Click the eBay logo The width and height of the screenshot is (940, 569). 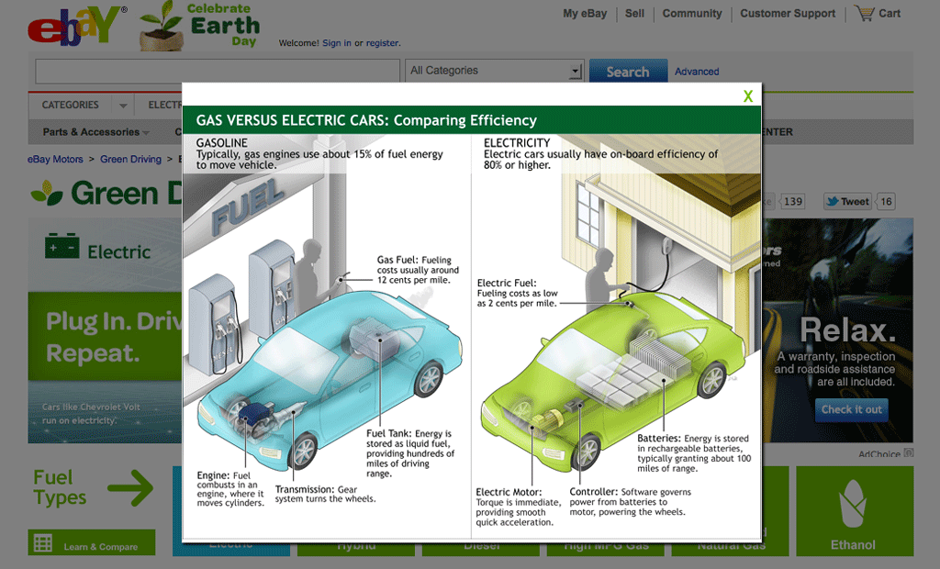click(x=69, y=25)
